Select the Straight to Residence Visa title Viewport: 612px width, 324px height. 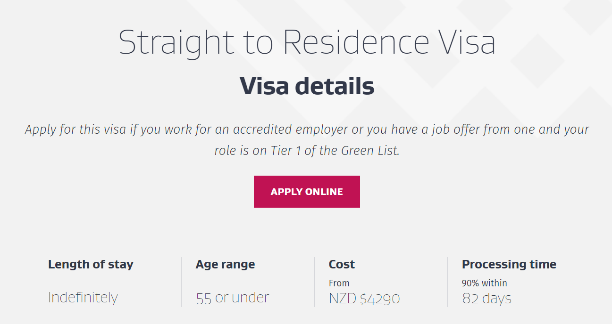click(x=307, y=42)
